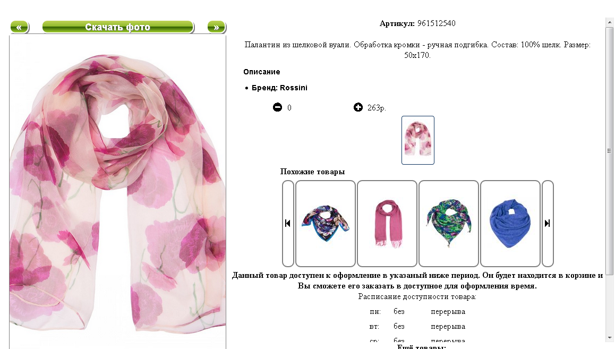Click carousel skip-to-last arrow
This screenshot has width=615, height=349.
(548, 224)
